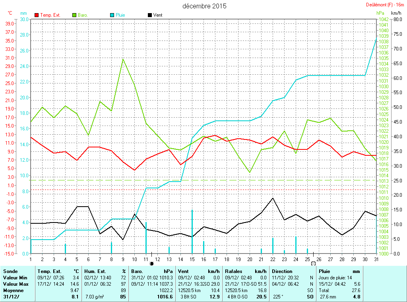Click the new moon icon below day 11
Screen dimensions: 407x302
151,263
